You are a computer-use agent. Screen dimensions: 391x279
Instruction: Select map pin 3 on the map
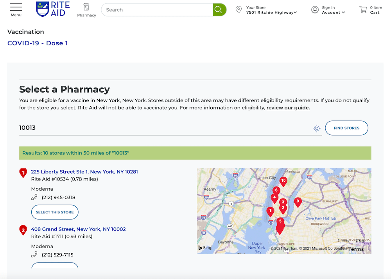tap(283, 202)
